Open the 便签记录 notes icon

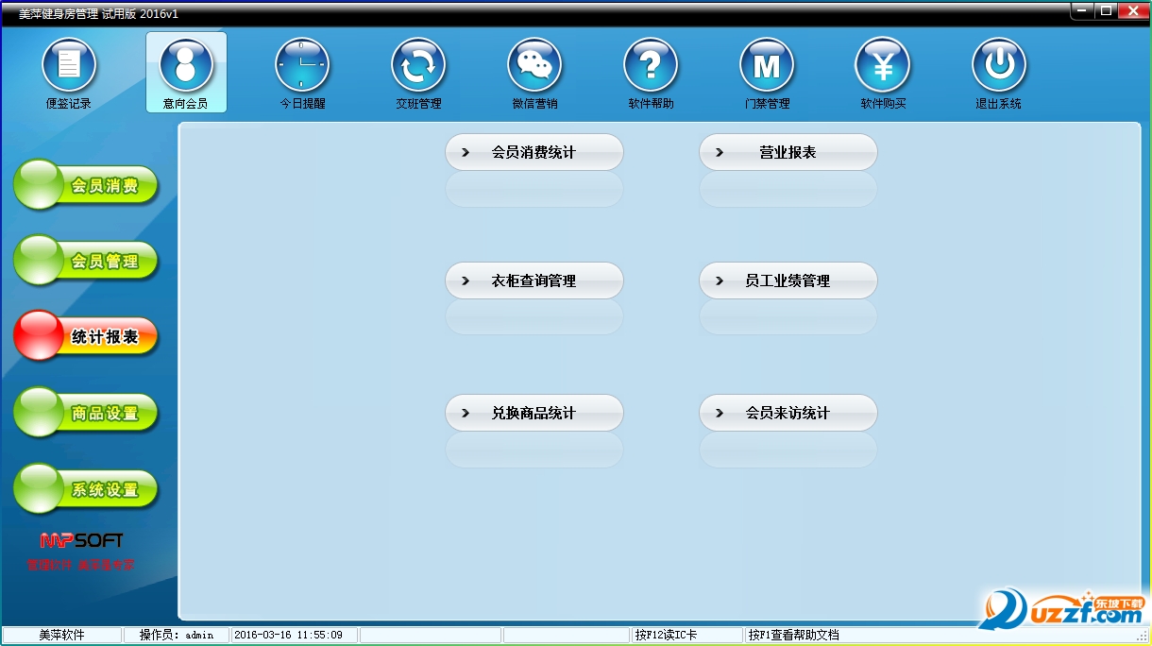click(x=69, y=66)
